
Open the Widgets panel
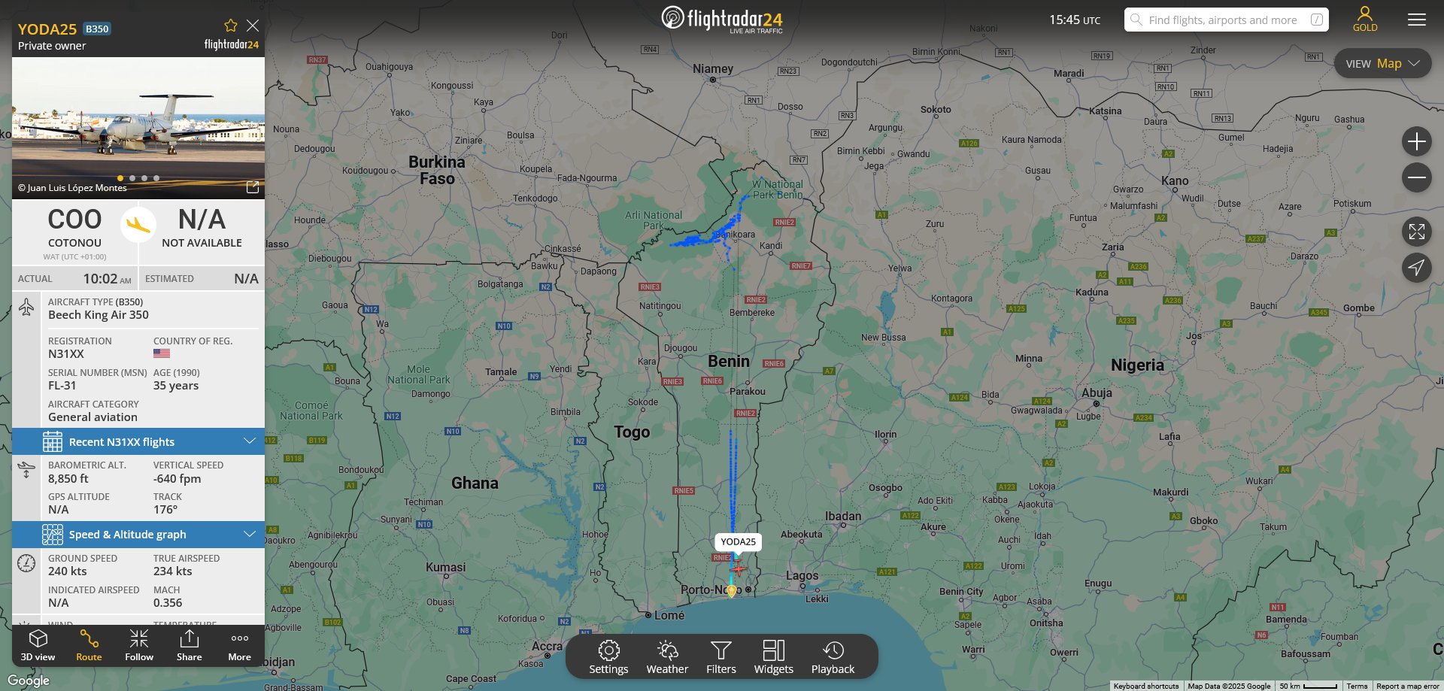point(774,657)
